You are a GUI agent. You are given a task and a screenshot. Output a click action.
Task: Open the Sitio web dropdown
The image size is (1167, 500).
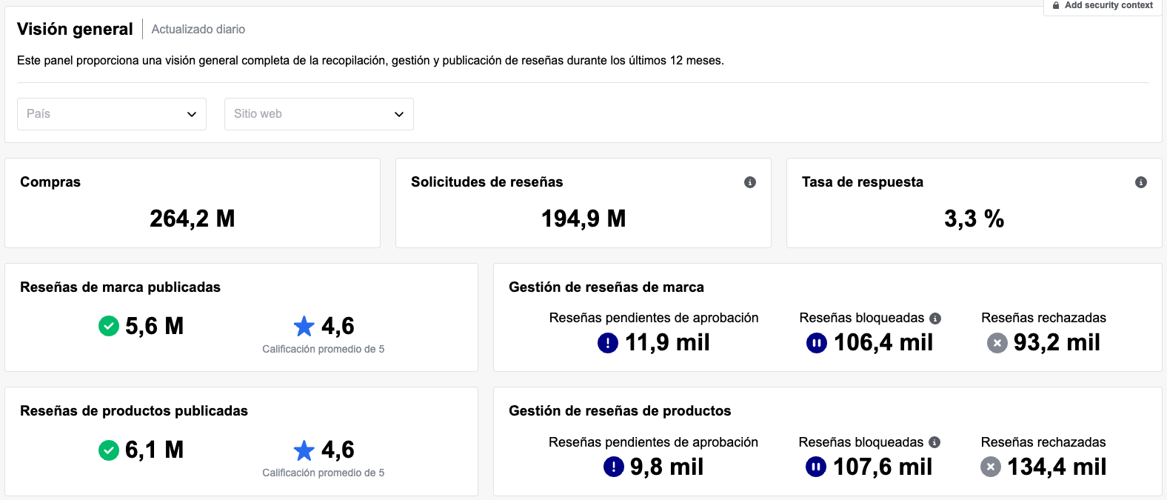318,114
